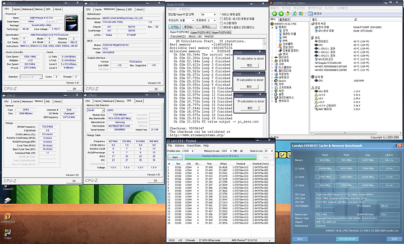404x244 pixels.
Task: Click OK in CPU-Z SPD window
Action: 155,181
